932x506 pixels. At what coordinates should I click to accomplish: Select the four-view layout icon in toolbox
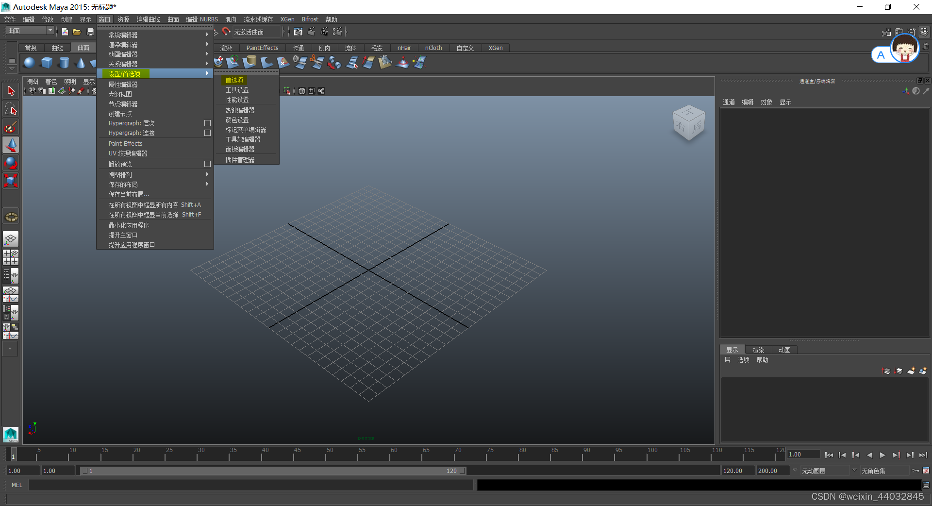[x=11, y=257]
